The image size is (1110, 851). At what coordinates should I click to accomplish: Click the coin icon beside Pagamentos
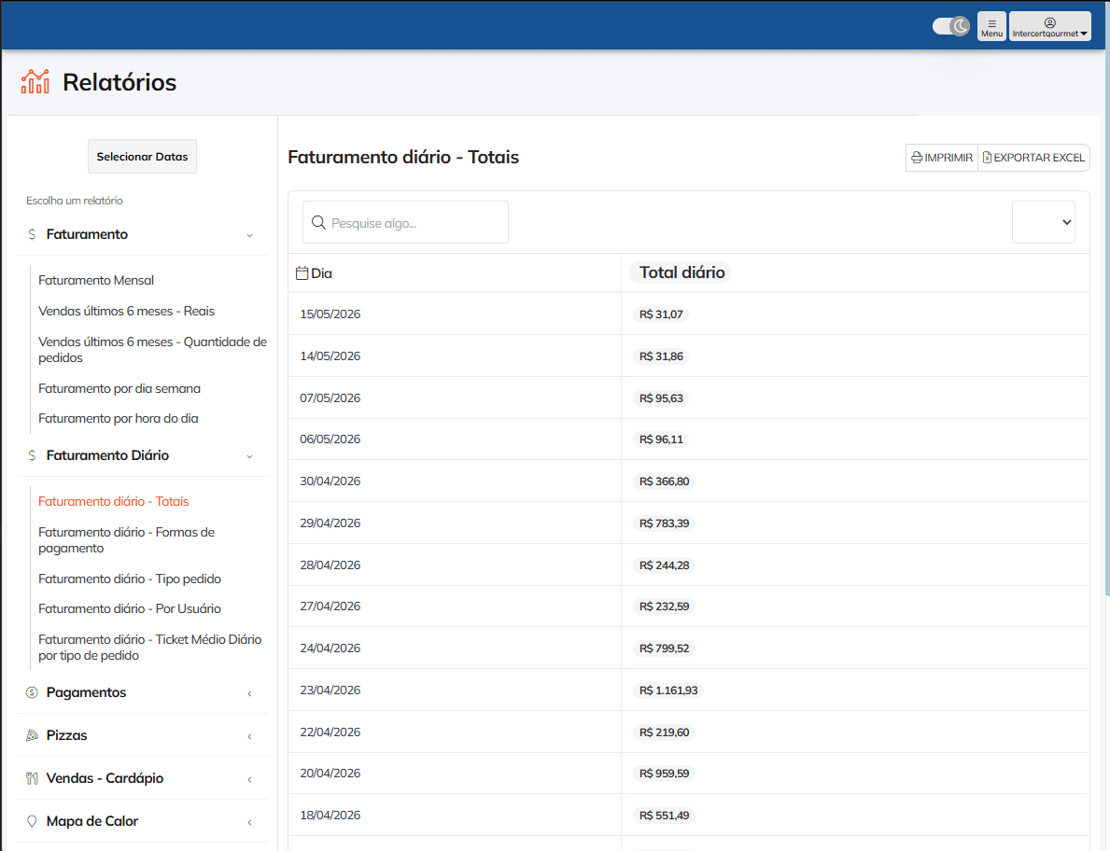(x=32, y=692)
